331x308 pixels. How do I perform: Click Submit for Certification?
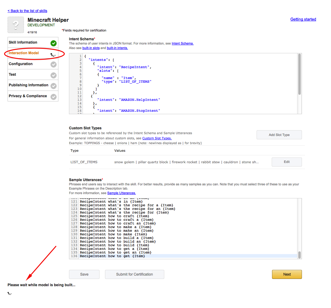coord(134,274)
